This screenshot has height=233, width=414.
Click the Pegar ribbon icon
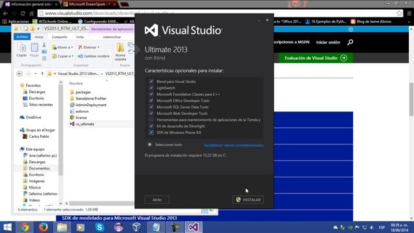(x=34, y=50)
